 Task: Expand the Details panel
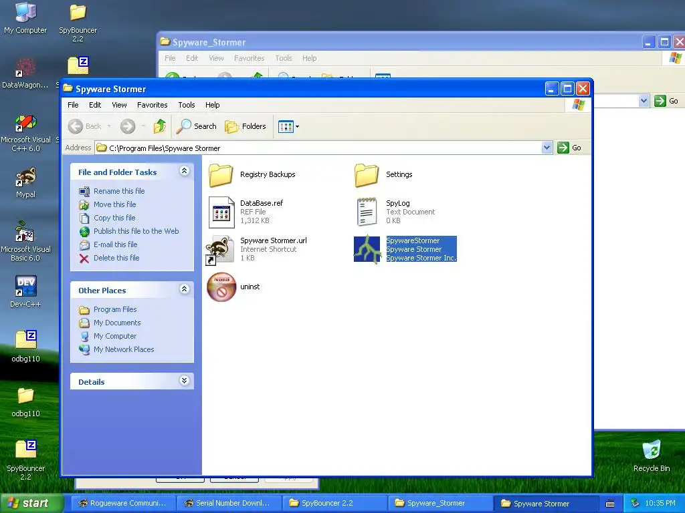[185, 380]
